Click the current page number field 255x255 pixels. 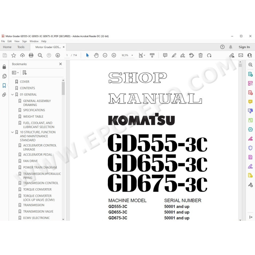(67, 55)
